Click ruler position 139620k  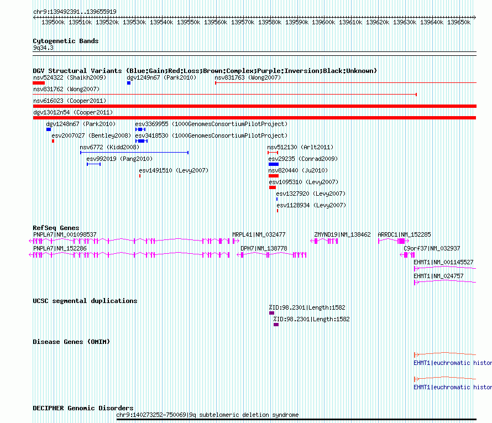pyautogui.click(x=378, y=22)
